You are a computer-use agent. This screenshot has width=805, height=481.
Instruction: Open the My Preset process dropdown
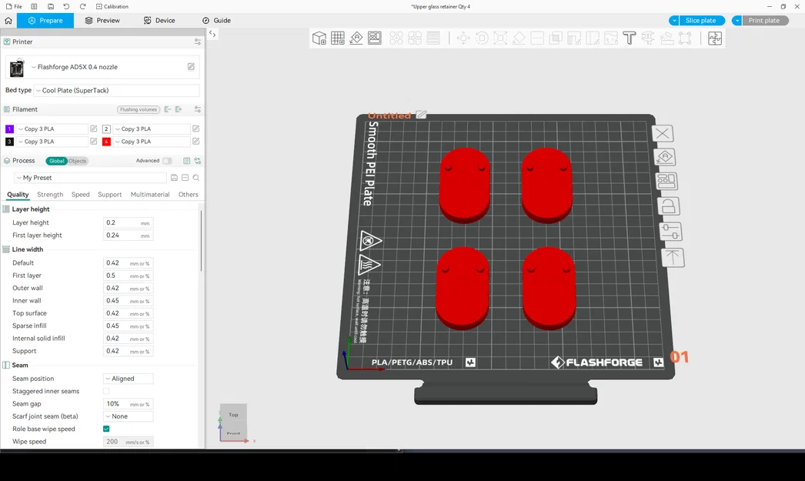click(90, 178)
